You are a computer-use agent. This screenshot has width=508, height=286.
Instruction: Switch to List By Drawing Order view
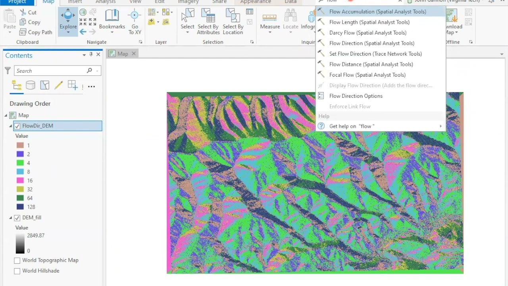[17, 85]
